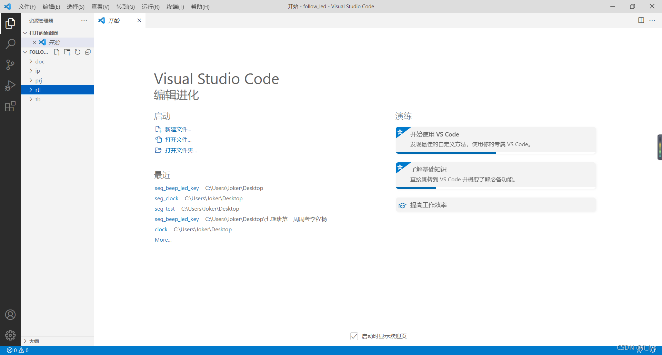Screen dimensions: 662x355
Task: Expand the rtl folder
Action: pyautogui.click(x=57, y=90)
